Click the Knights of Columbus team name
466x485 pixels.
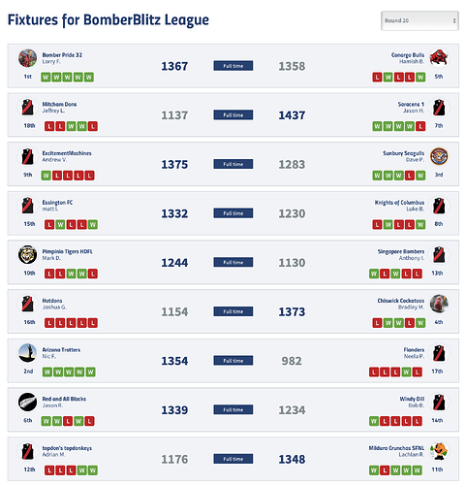coord(399,203)
